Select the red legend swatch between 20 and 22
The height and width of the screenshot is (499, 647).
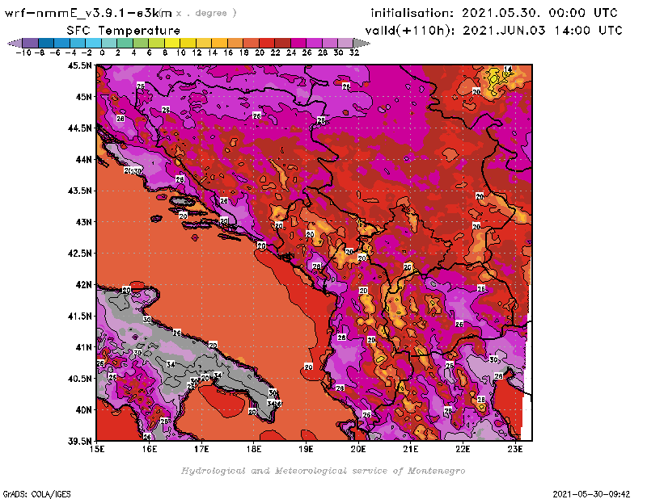point(267,43)
